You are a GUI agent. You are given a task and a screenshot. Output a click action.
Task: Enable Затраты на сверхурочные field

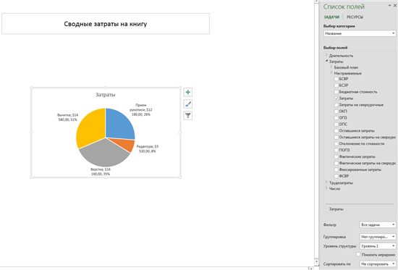click(336, 105)
